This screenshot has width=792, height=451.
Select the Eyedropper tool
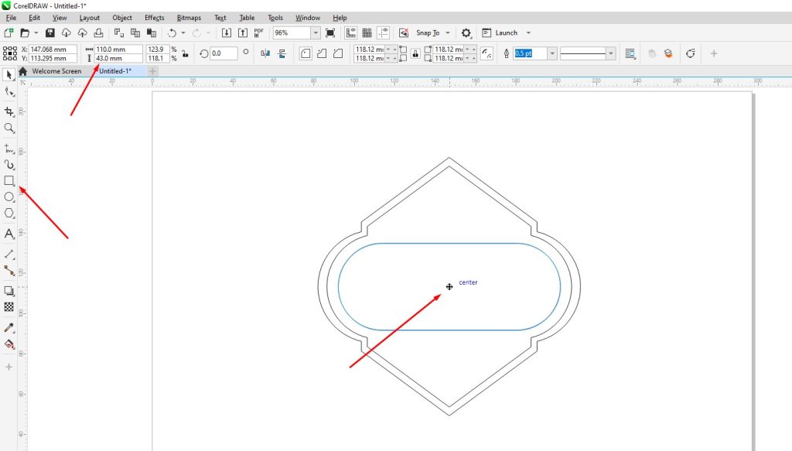(x=9, y=328)
